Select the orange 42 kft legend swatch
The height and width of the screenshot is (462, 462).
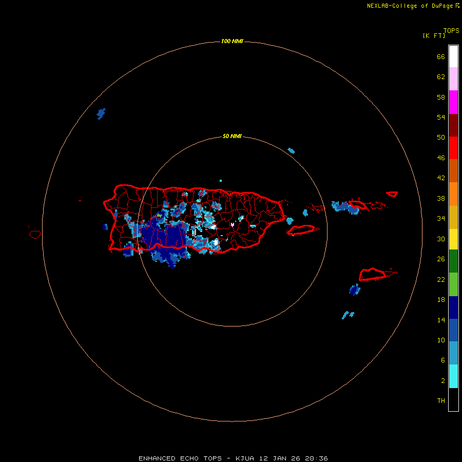point(453,194)
